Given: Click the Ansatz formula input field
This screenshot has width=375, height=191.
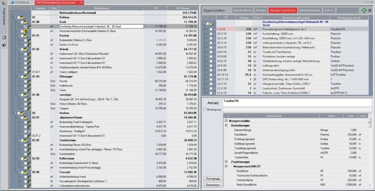Looking at the screenshot, I should coord(297,102).
